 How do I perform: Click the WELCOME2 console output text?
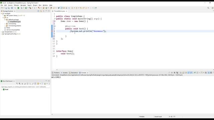point(56,77)
